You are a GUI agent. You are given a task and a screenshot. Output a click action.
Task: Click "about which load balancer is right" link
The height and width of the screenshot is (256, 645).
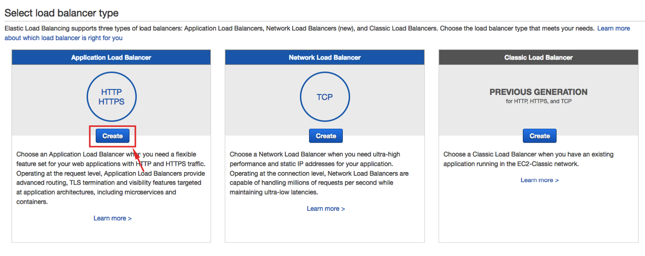coord(64,38)
